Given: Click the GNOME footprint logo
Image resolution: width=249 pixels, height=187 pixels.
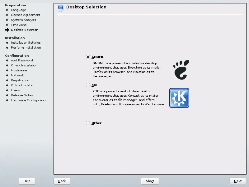Looking at the screenshot, I should click(181, 70).
